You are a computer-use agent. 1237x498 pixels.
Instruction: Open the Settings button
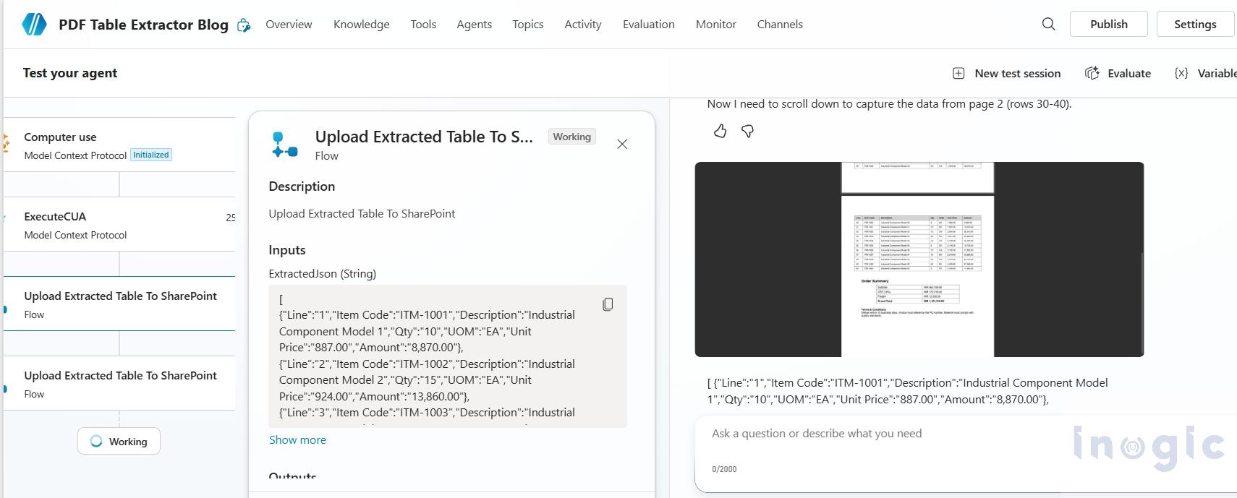1195,24
